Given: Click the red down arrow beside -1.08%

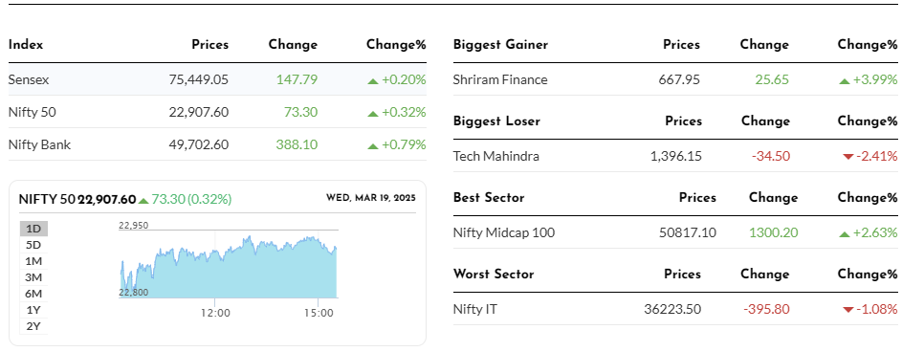Looking at the screenshot, I should [x=848, y=310].
